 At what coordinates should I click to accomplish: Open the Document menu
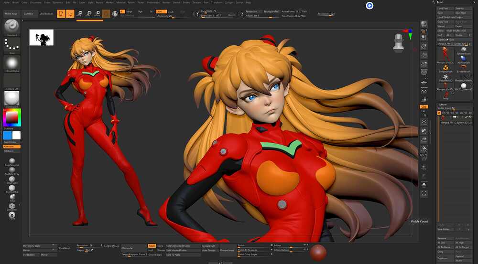click(x=36, y=2)
